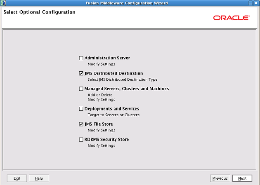Tick Managed Servers, Clusters and Machines checkbox

pos(81,89)
